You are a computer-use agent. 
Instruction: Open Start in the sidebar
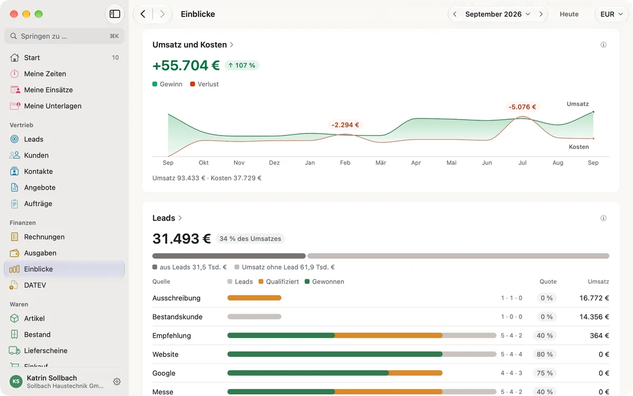pyautogui.click(x=64, y=57)
